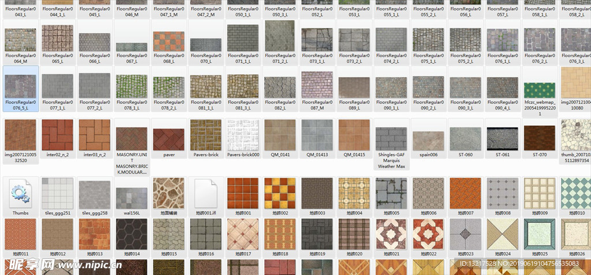
Task: Select the MASONRY.UNIT MASONRY.BRICK.MODULAR file
Action: [132, 139]
